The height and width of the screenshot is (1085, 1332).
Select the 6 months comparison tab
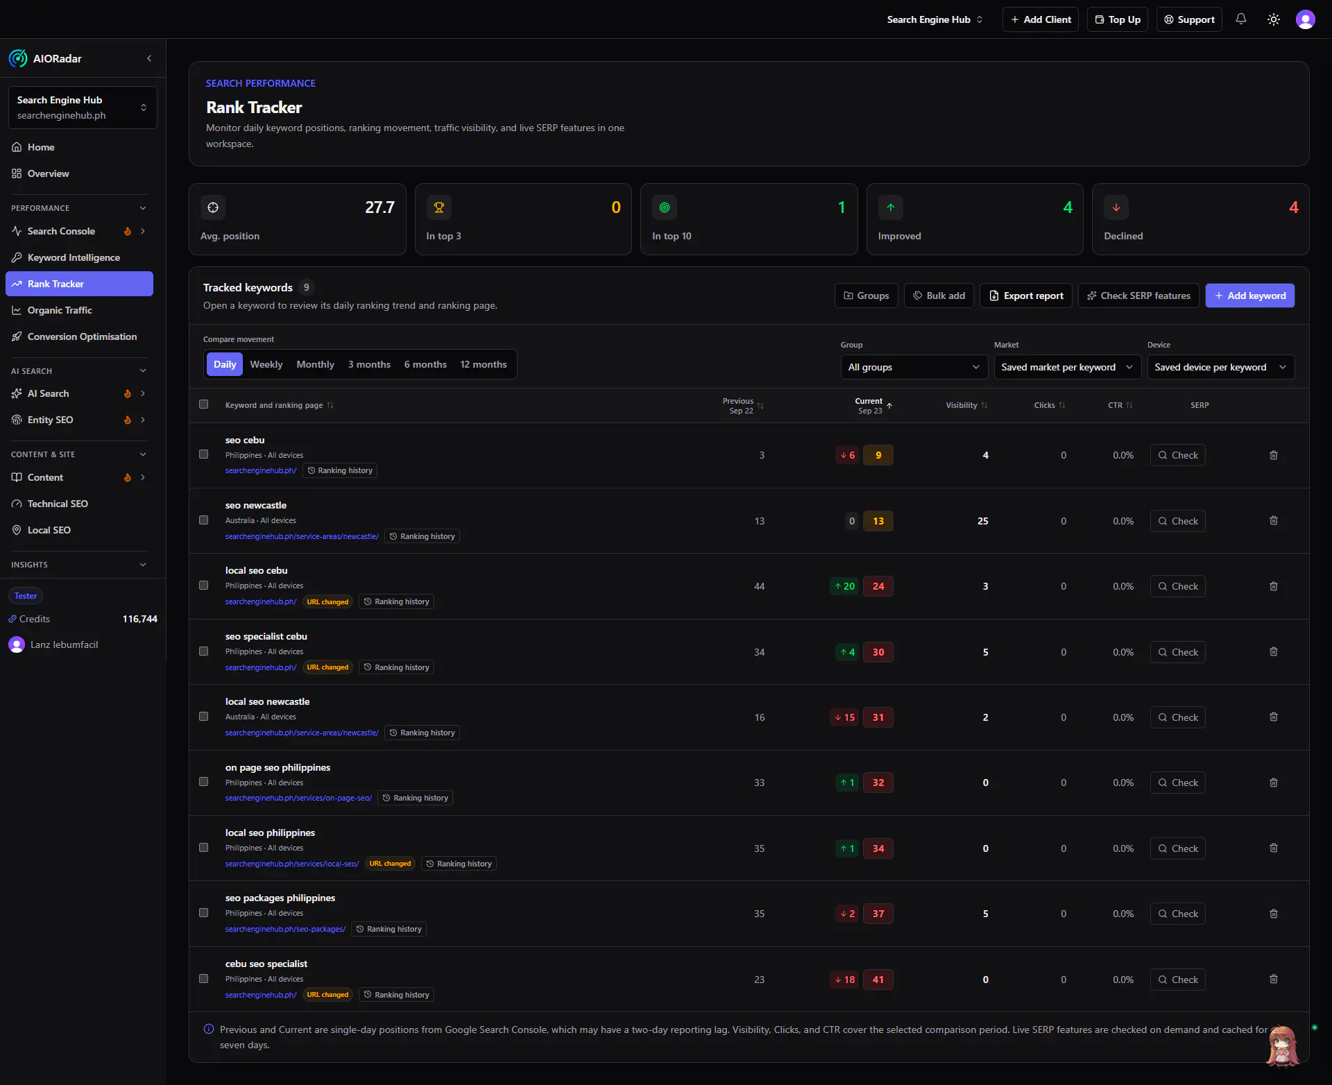425,364
